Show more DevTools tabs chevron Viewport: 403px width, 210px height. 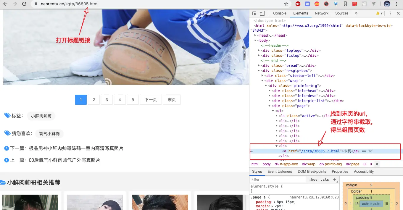(x=356, y=13)
